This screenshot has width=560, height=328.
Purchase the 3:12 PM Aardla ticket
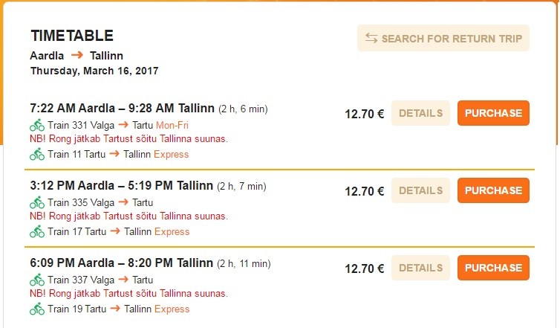click(493, 190)
